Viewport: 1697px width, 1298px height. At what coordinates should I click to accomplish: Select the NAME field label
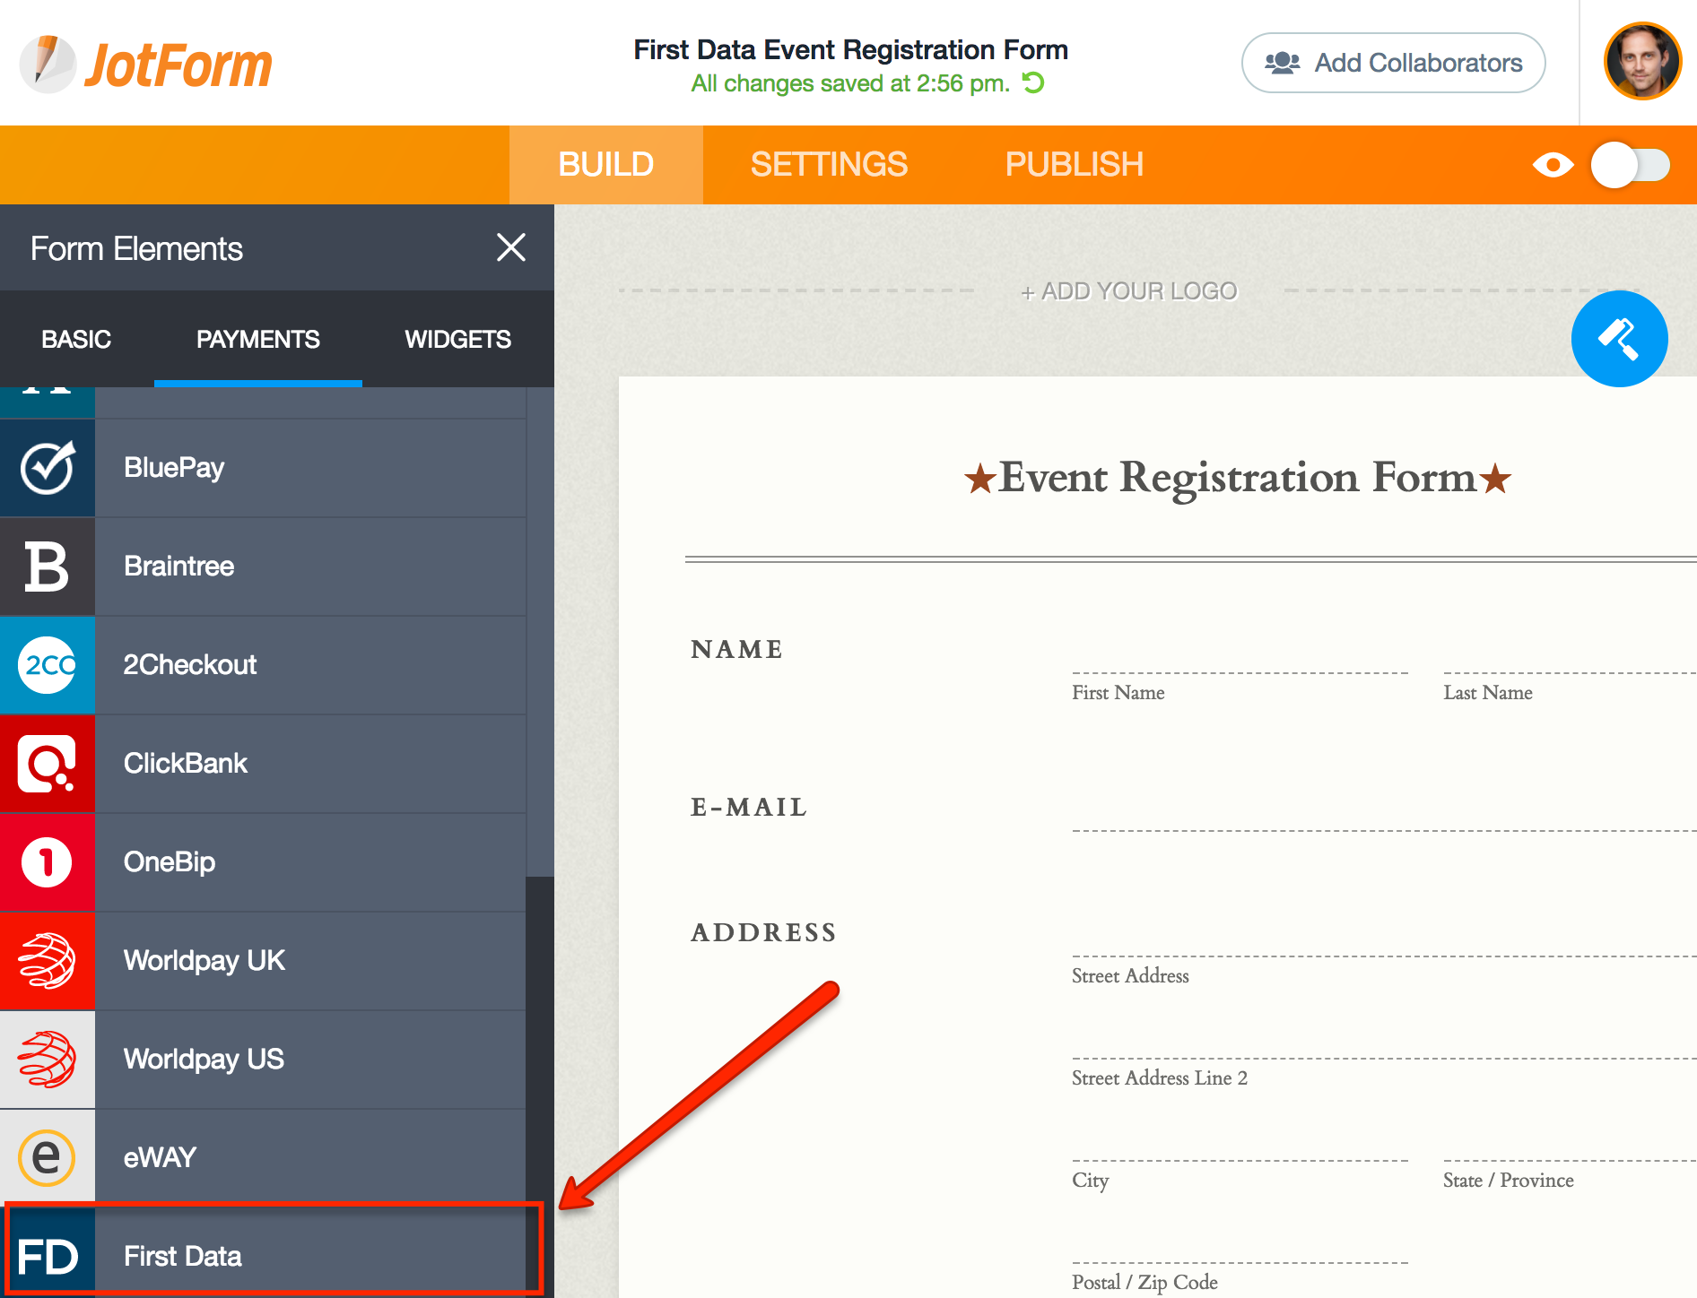pos(737,649)
